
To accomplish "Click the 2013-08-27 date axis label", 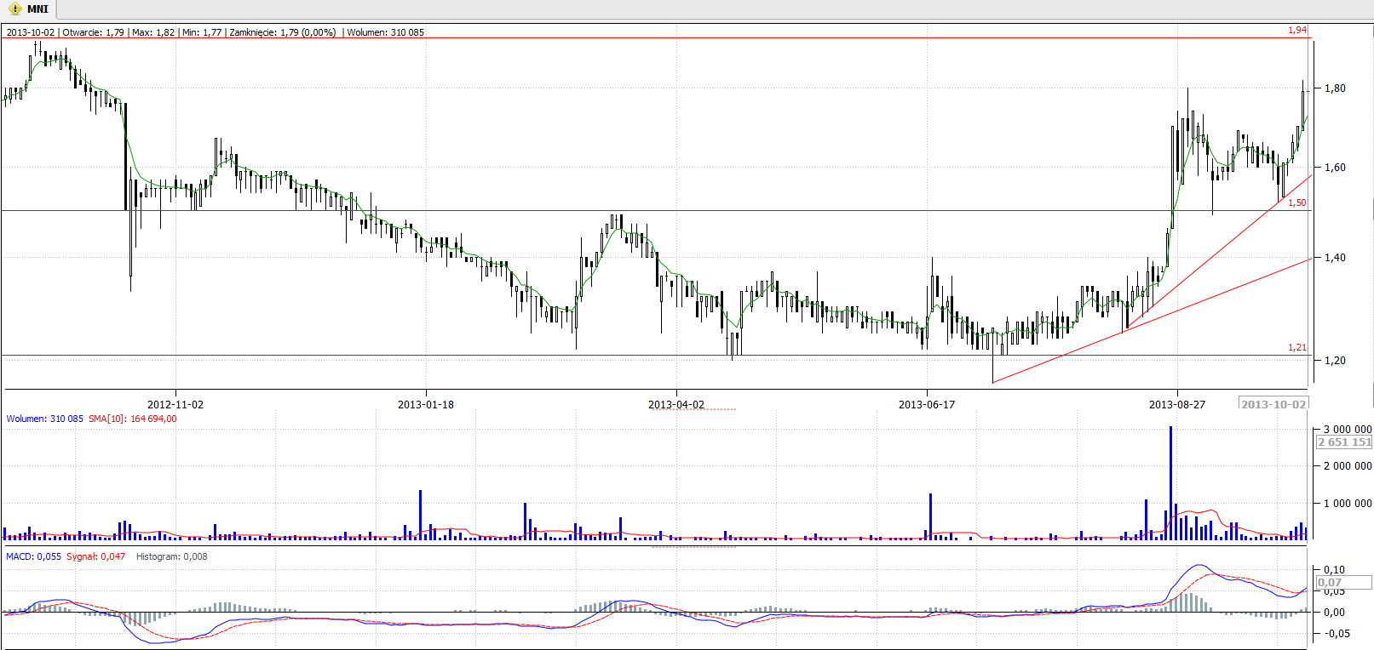I will 1177,404.
